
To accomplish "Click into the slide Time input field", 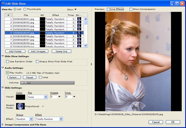I will (x=69, y=97).
